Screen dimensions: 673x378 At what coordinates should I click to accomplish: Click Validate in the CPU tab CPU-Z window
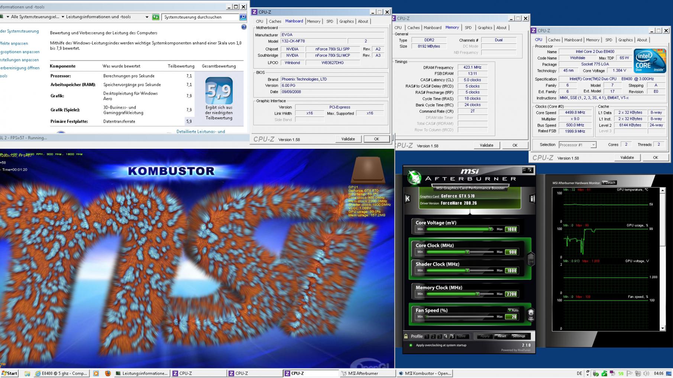pos(627,158)
